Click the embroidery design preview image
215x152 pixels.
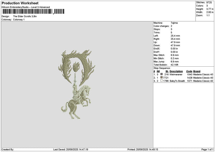77,84
